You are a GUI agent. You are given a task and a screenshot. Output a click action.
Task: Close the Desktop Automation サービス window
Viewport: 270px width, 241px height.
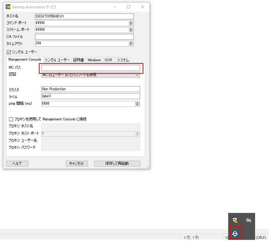142,7
